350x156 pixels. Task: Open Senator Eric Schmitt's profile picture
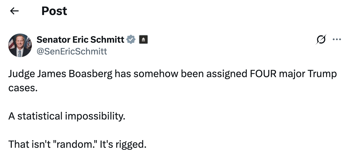[x=20, y=45]
